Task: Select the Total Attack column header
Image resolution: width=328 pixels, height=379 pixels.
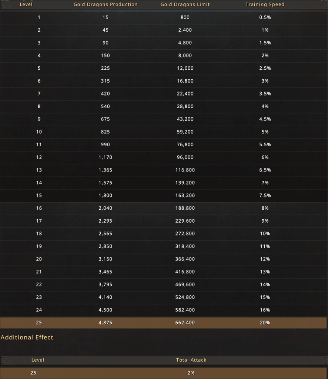Action: click(x=191, y=360)
